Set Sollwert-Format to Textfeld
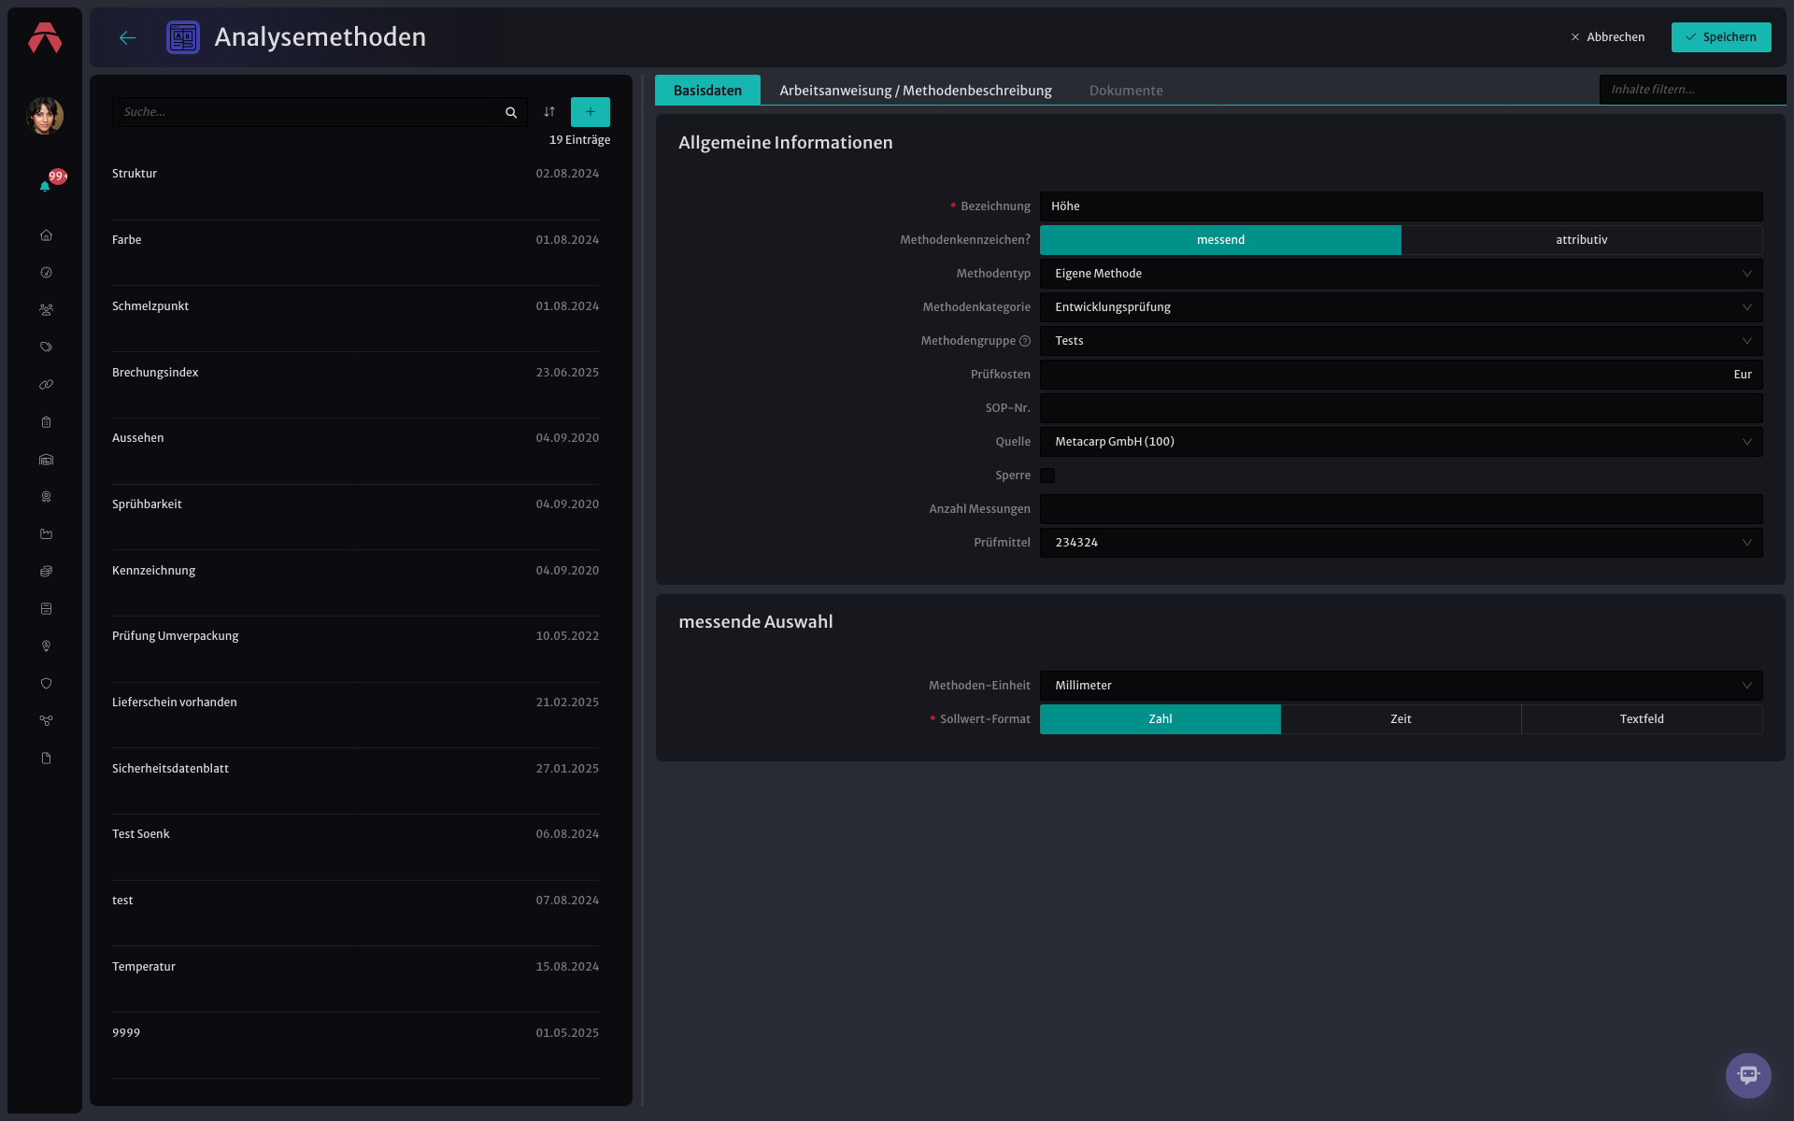The height and width of the screenshot is (1121, 1794). pyautogui.click(x=1642, y=719)
